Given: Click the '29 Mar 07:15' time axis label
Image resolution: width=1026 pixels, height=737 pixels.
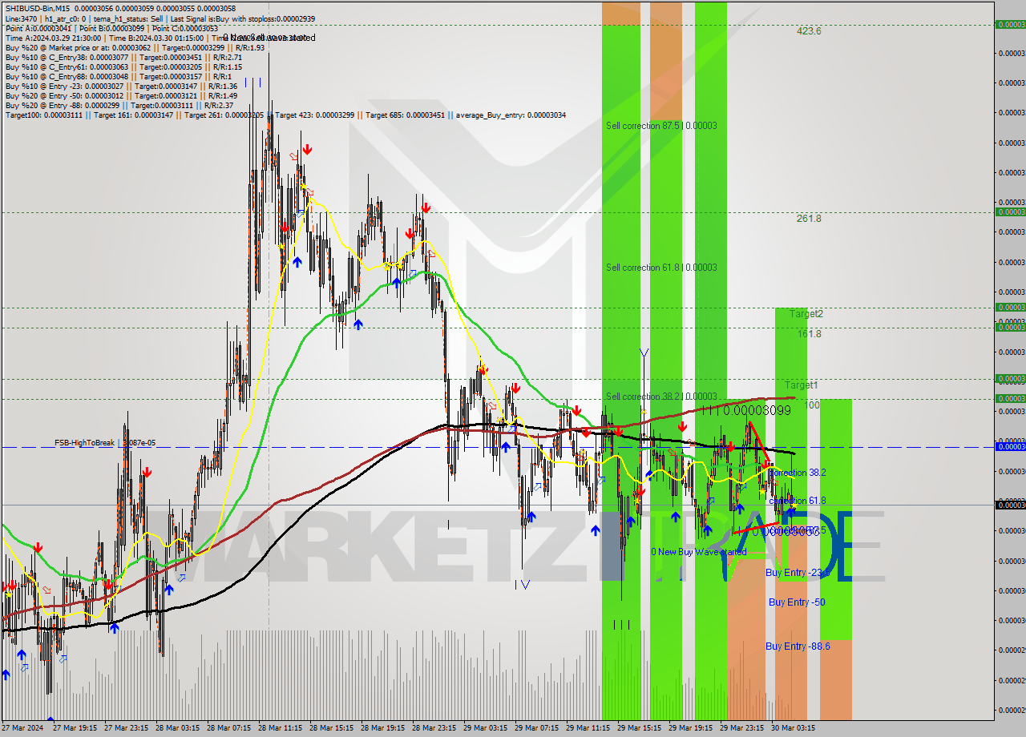Looking at the screenshot, I should (x=537, y=728).
